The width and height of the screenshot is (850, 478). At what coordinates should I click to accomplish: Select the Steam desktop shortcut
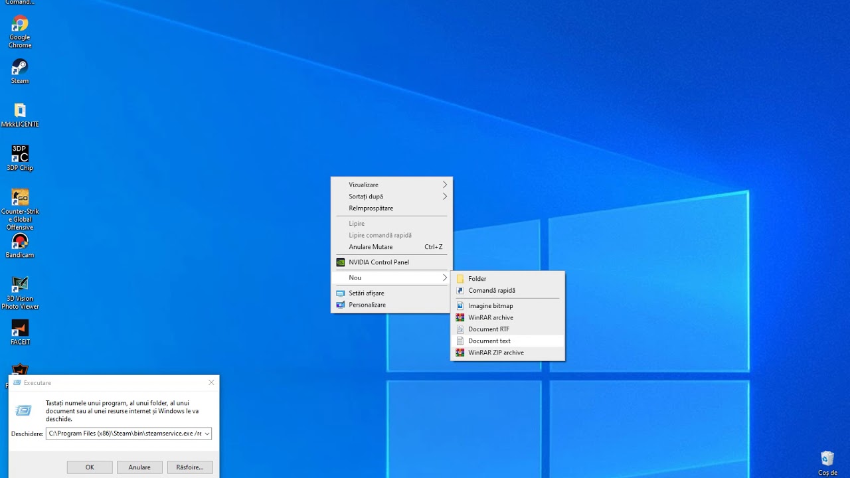(20, 72)
